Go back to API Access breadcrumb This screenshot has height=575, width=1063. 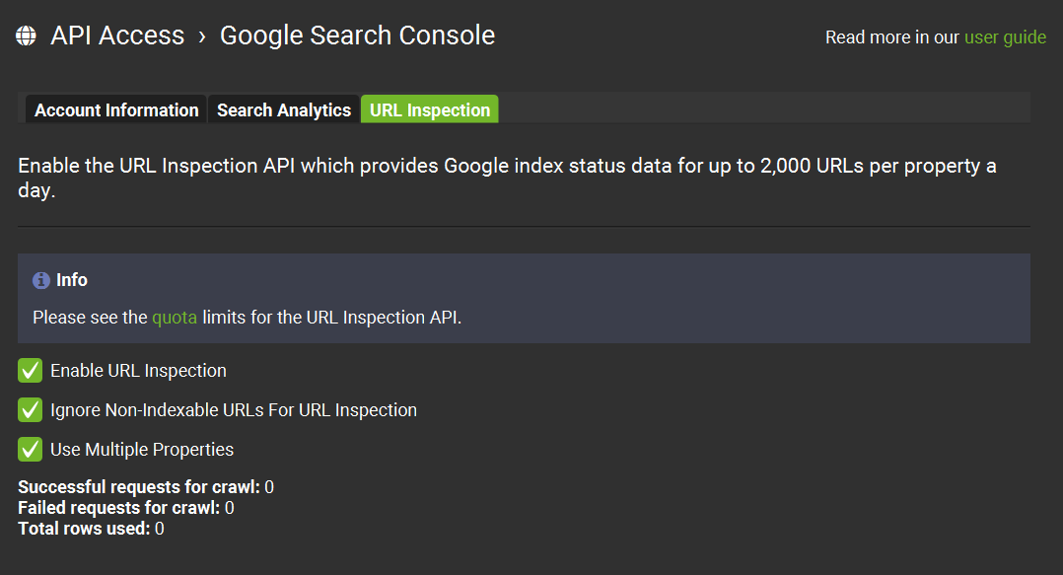117,36
